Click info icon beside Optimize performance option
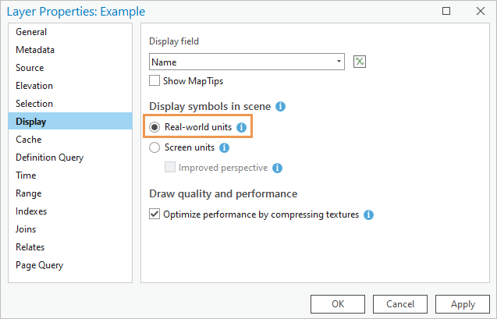Screen dimensions: 497x319 tap(369, 214)
